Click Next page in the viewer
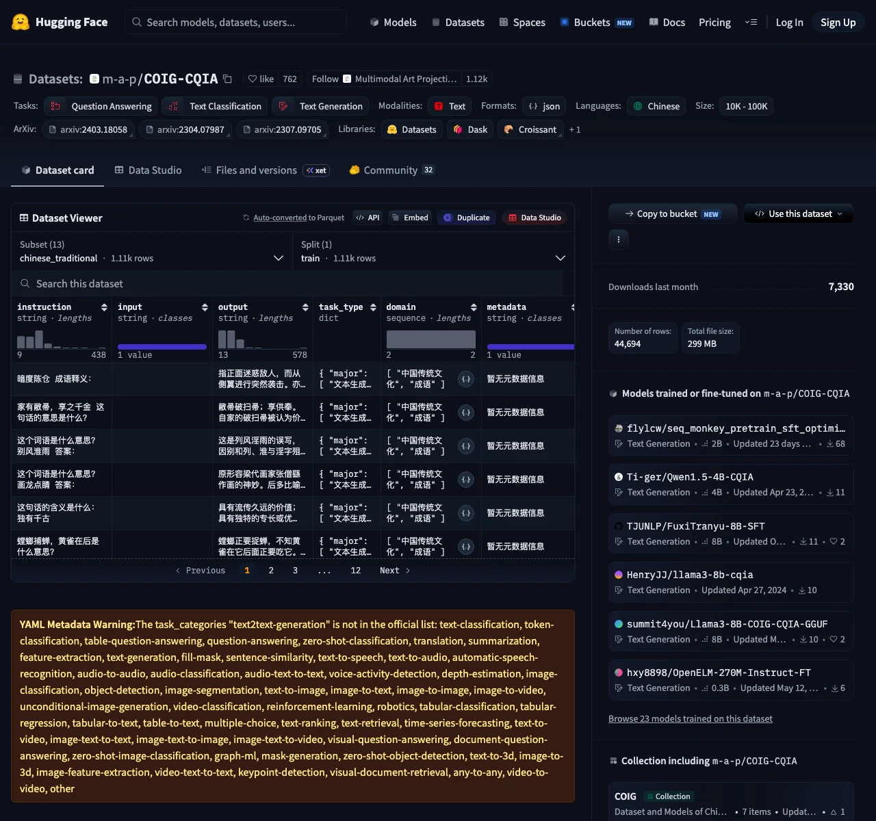 [395, 571]
